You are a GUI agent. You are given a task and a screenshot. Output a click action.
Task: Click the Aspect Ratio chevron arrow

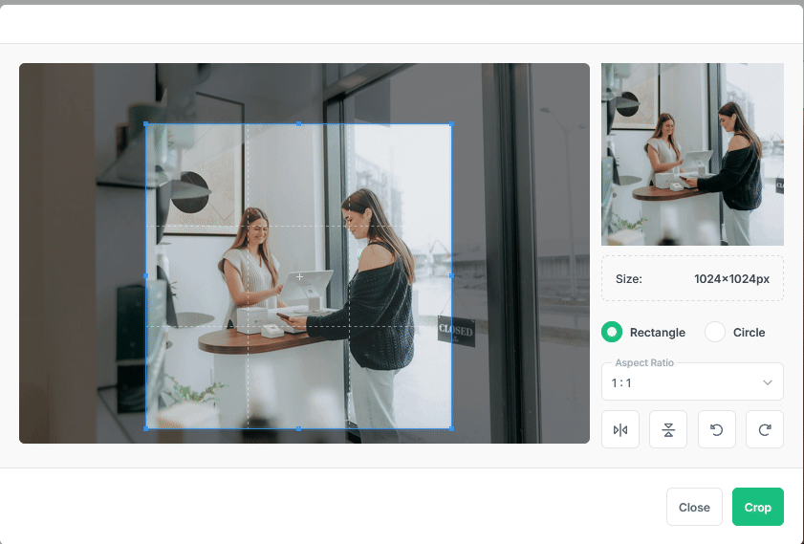click(x=767, y=382)
